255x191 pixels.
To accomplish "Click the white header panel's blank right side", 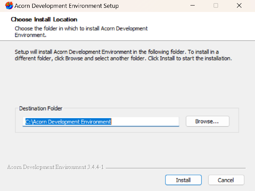I will (207, 27).
